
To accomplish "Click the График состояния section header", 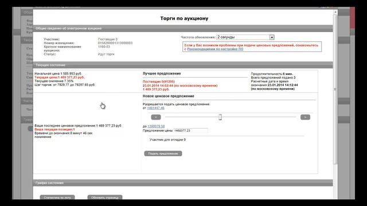I will point(182,183).
